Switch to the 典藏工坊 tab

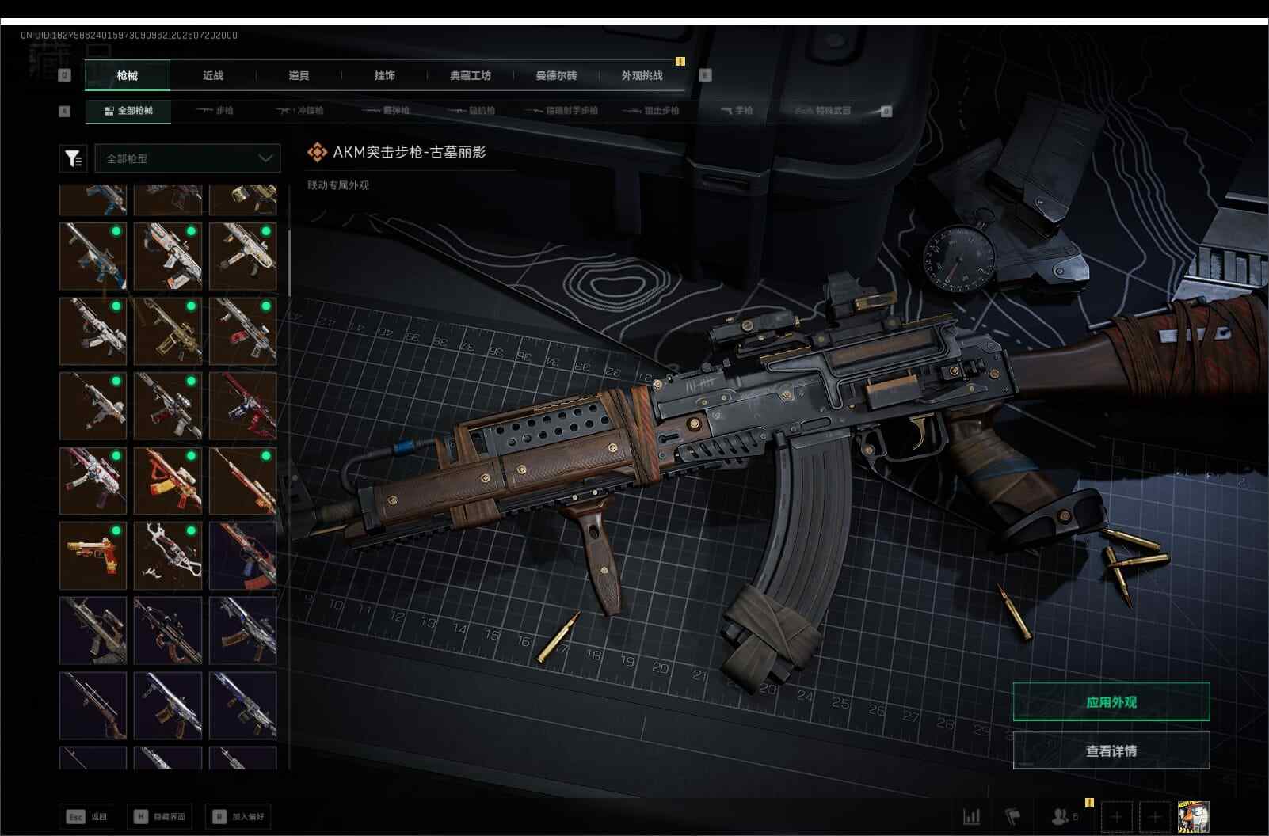pos(471,76)
